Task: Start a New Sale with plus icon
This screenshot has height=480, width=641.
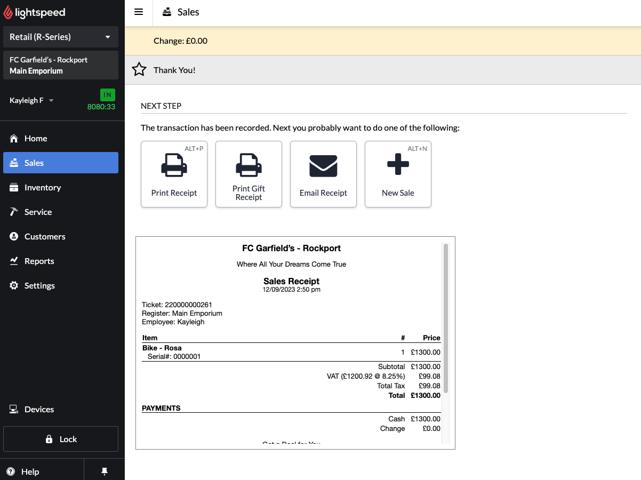Action: tap(398, 174)
